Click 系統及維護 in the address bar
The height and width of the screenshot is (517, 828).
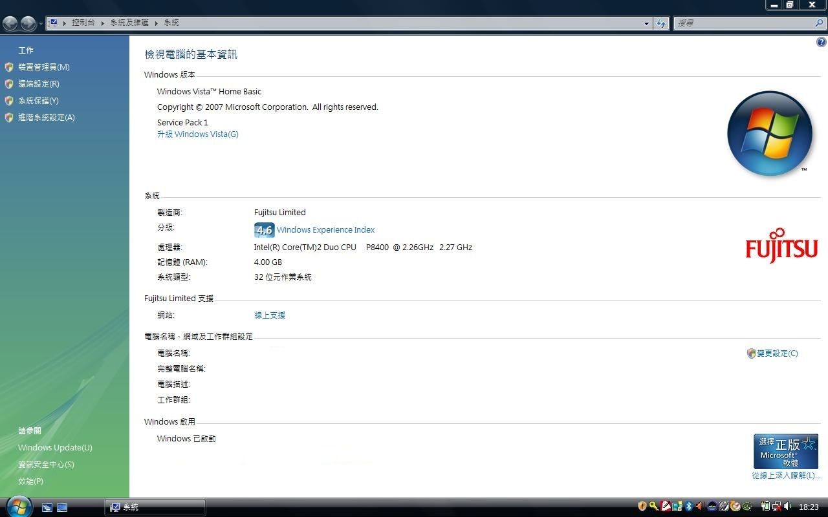129,23
